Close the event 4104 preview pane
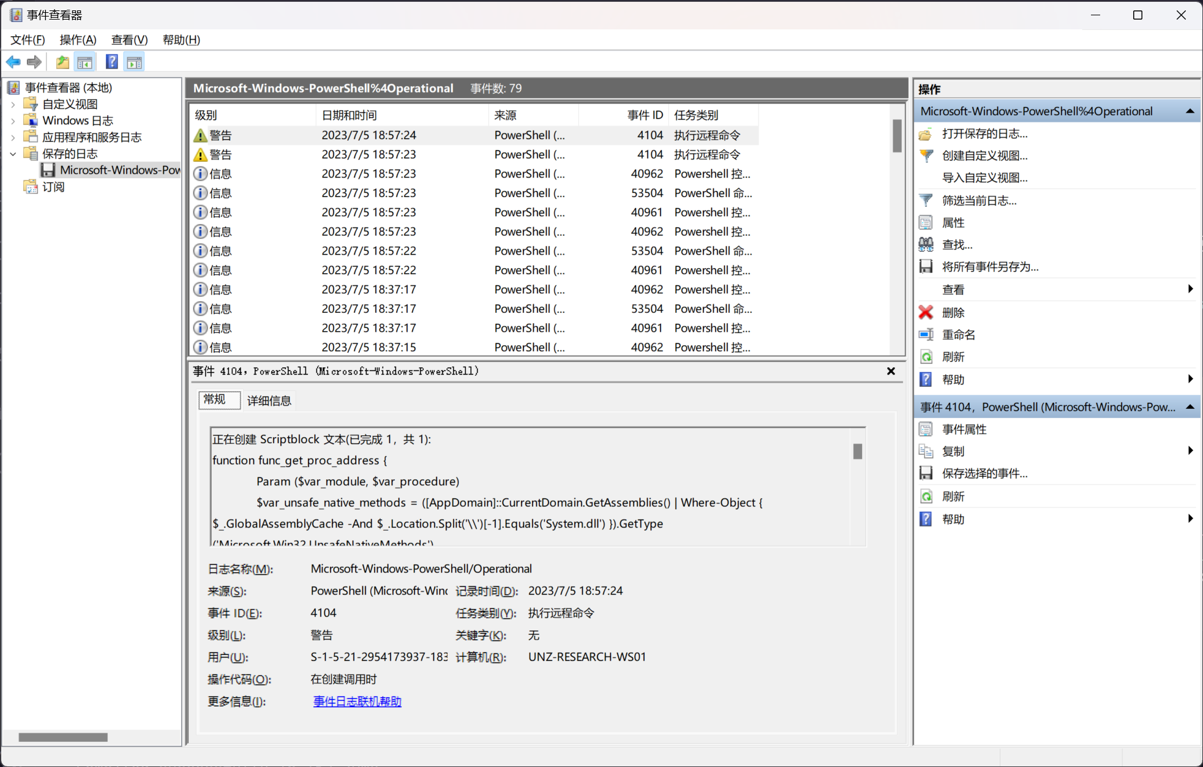This screenshot has height=767, width=1203. point(891,371)
